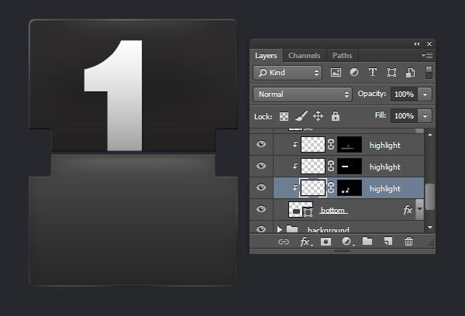Open the Kind filter type dropdown
The image size is (465, 316).
(287, 73)
